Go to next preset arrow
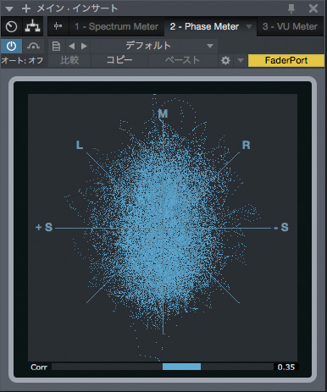The width and height of the screenshot is (327, 392). (x=84, y=46)
